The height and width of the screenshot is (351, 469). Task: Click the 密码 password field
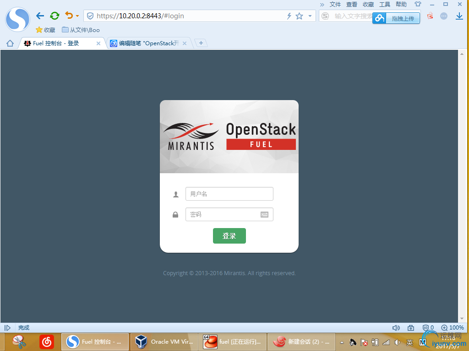229,214
